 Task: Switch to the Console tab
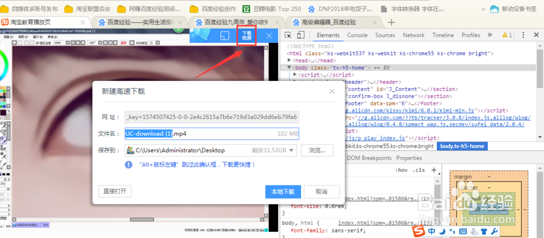pyautogui.click(x=357, y=35)
